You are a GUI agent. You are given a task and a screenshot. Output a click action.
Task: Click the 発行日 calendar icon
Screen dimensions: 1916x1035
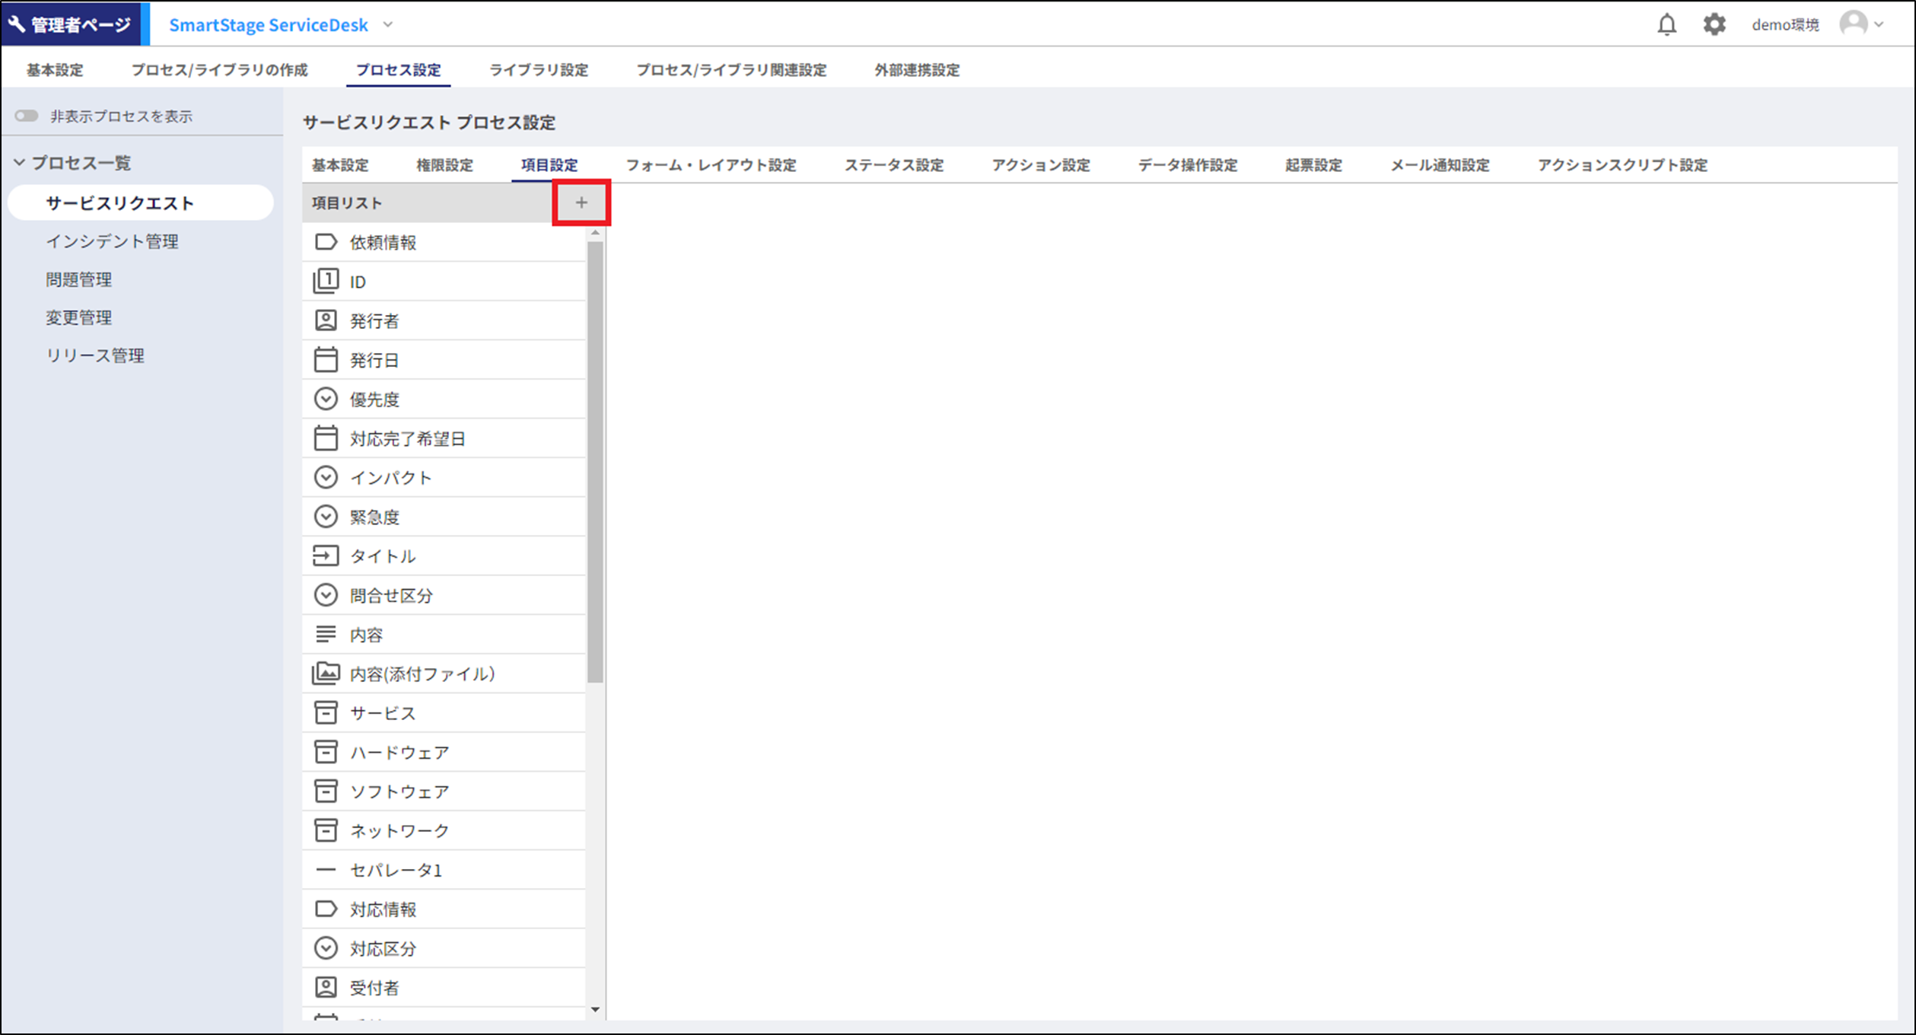(326, 360)
